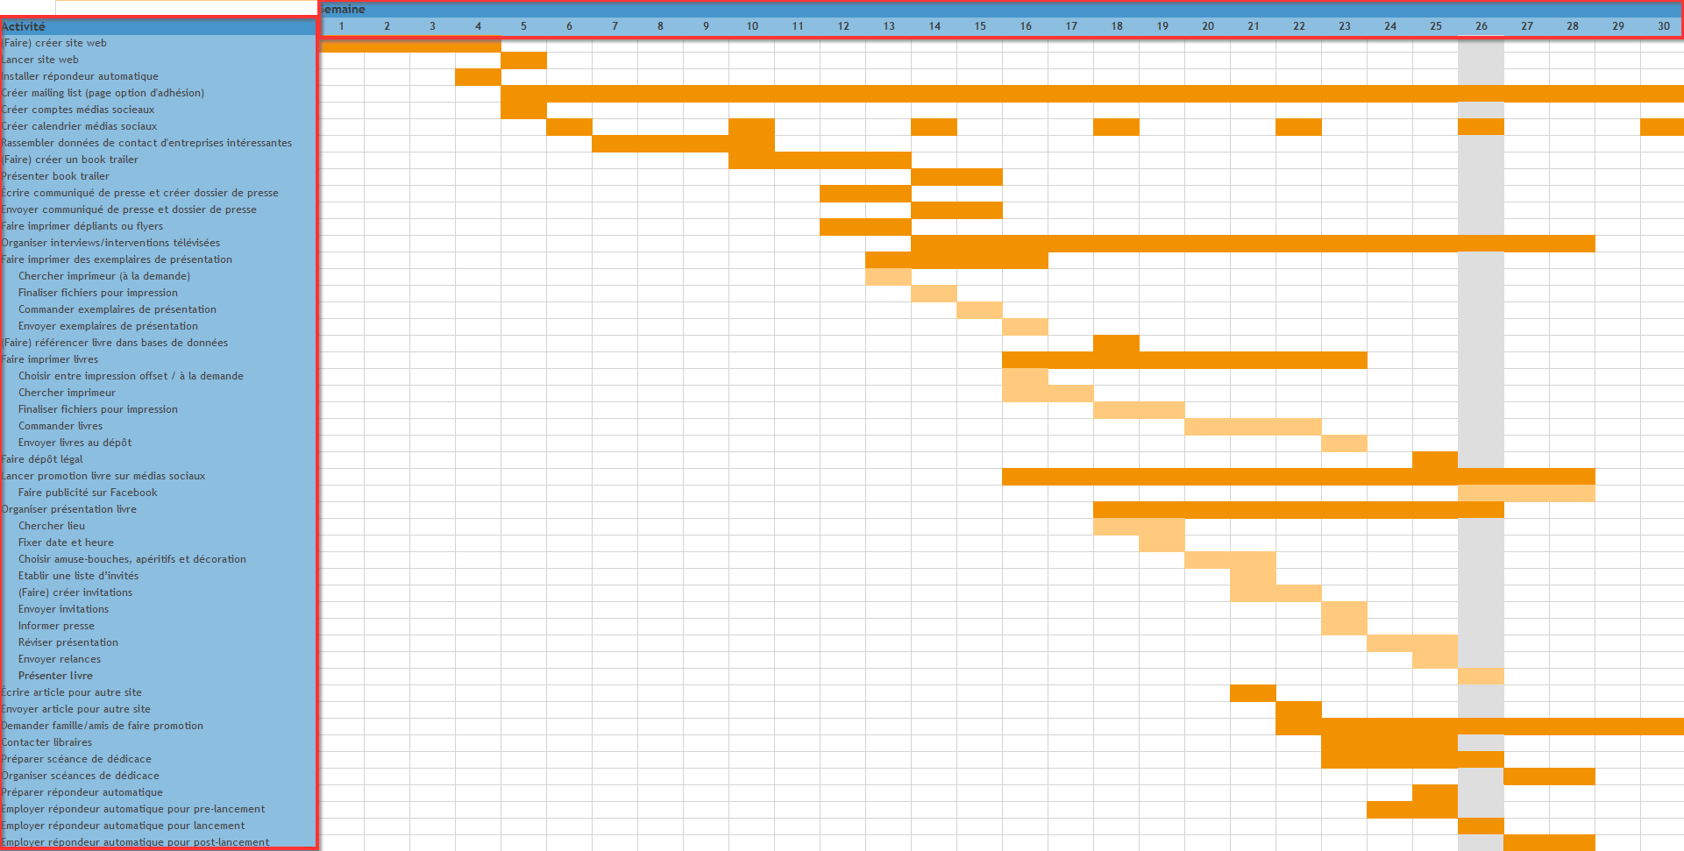Select 'Etablir une liste d'invités' subtask

159,576
